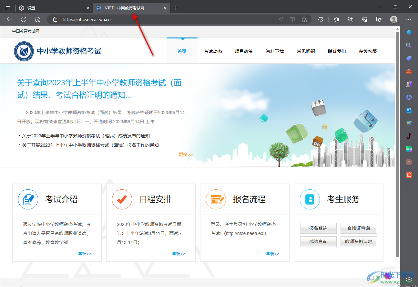Click the 成绩查询 button
Image resolution: width=418 pixels, height=287 pixels.
pyautogui.click(x=318, y=241)
